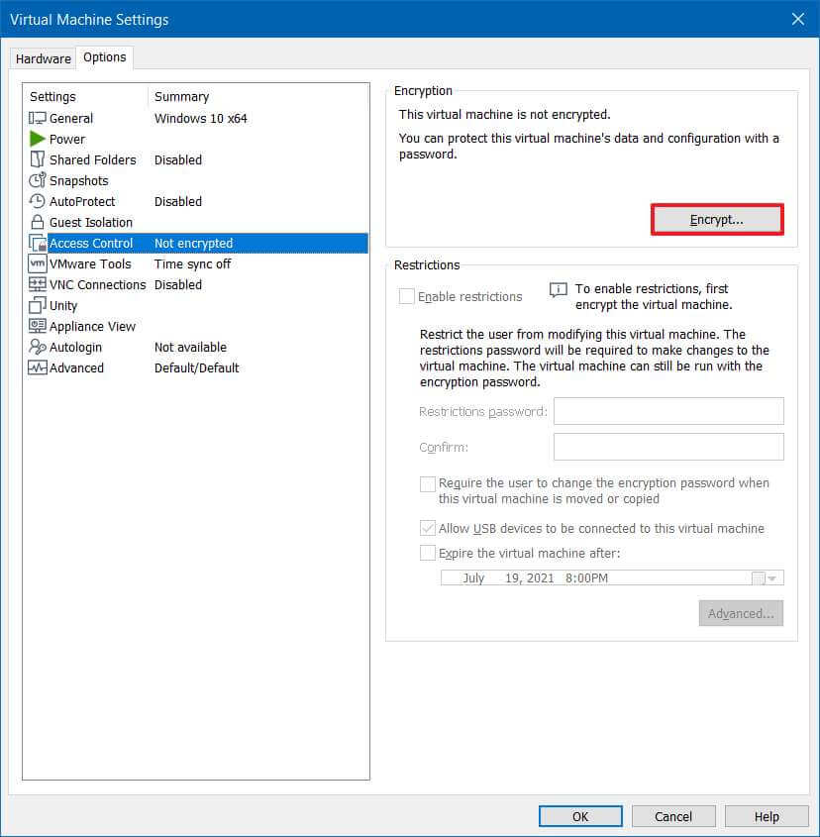This screenshot has width=820, height=837.
Task: Open the expiration date dropdown arrow
Action: click(x=773, y=578)
